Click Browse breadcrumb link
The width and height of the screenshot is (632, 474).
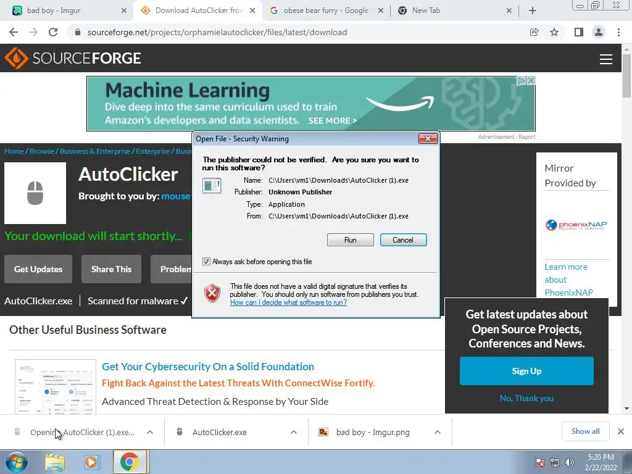(42, 151)
